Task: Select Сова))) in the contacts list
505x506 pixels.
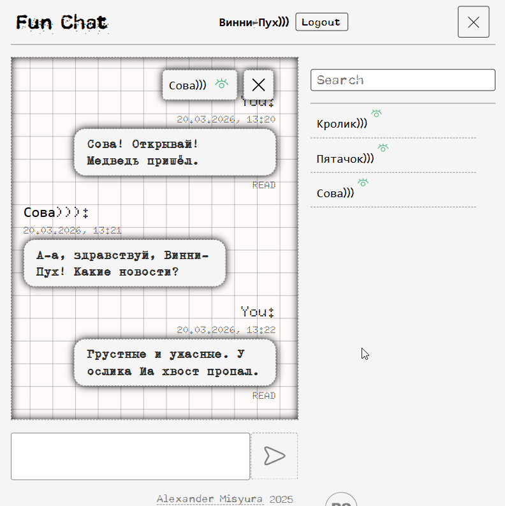Action: tap(335, 193)
